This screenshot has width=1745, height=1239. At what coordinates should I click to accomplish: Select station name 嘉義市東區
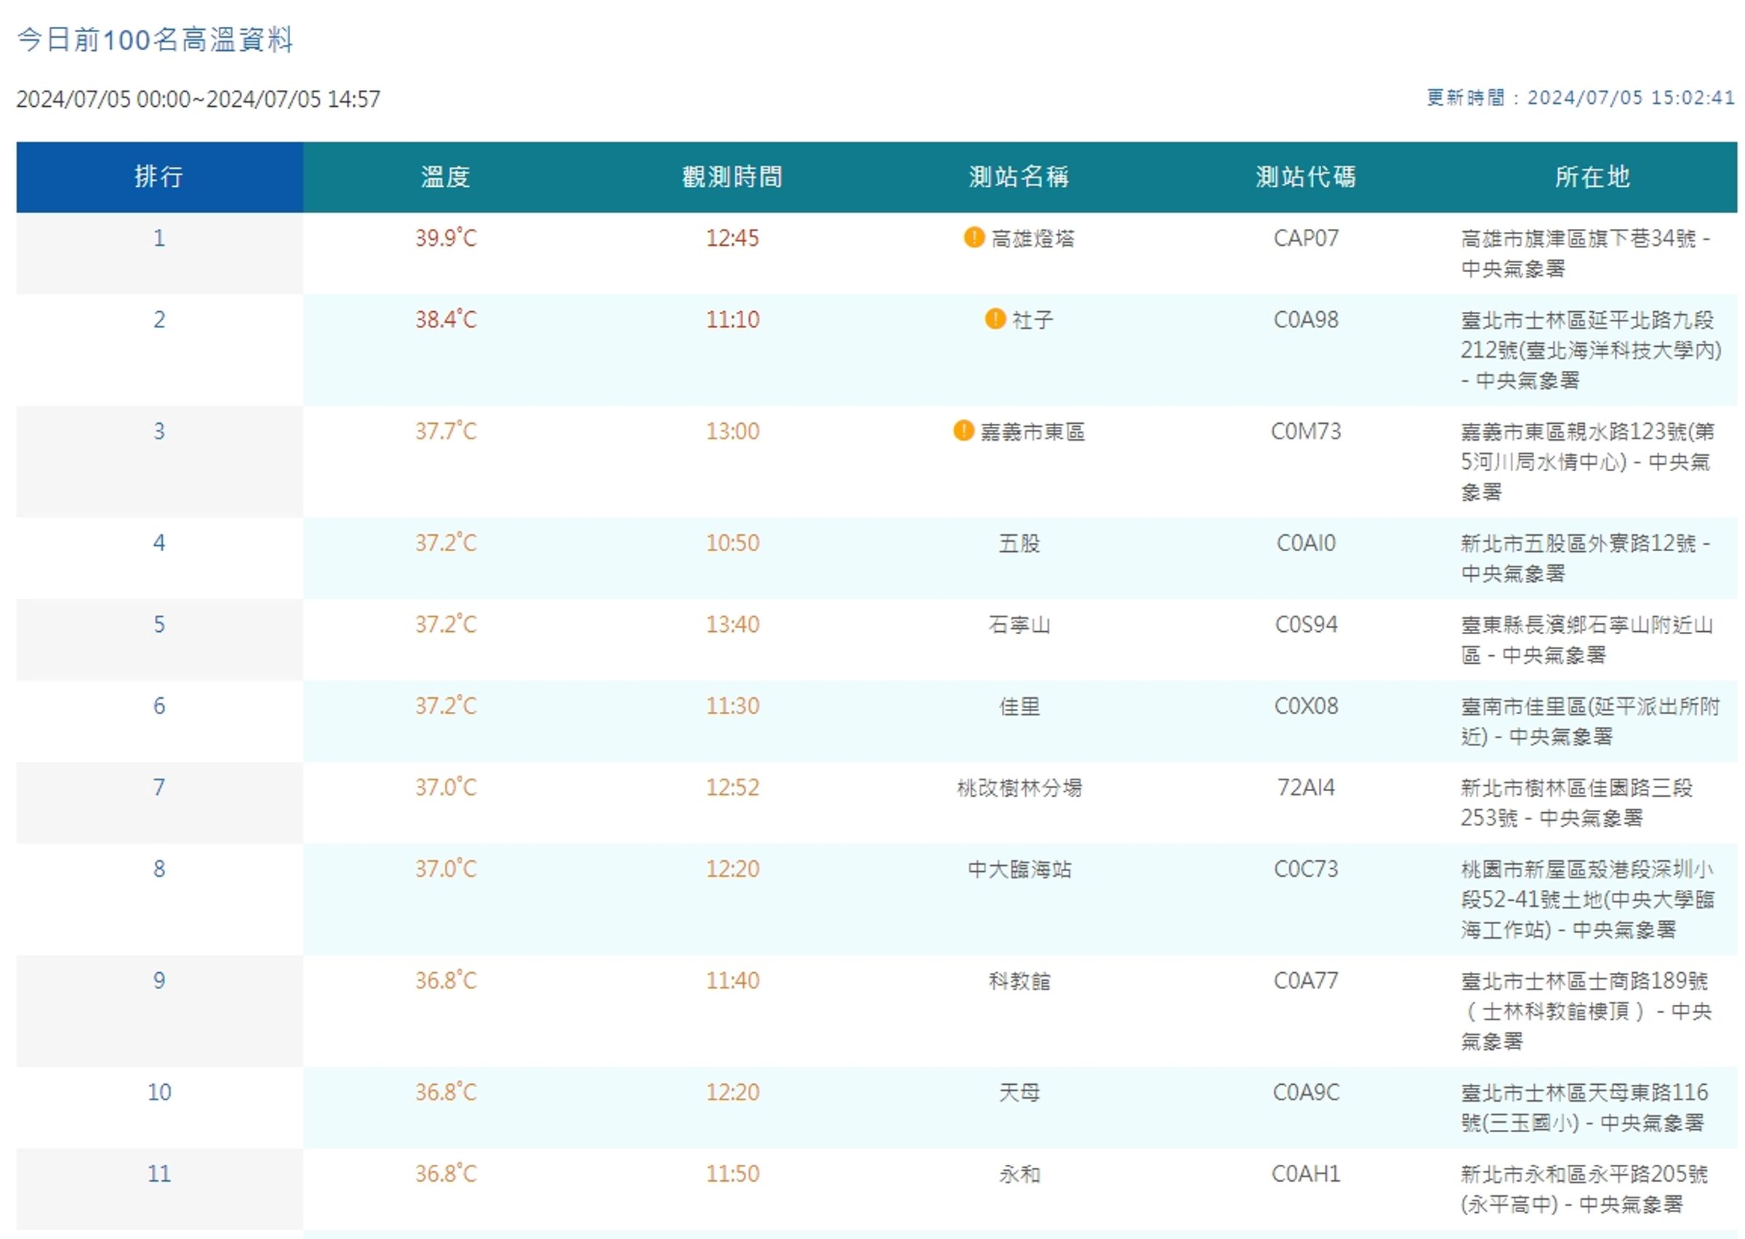point(1032,432)
